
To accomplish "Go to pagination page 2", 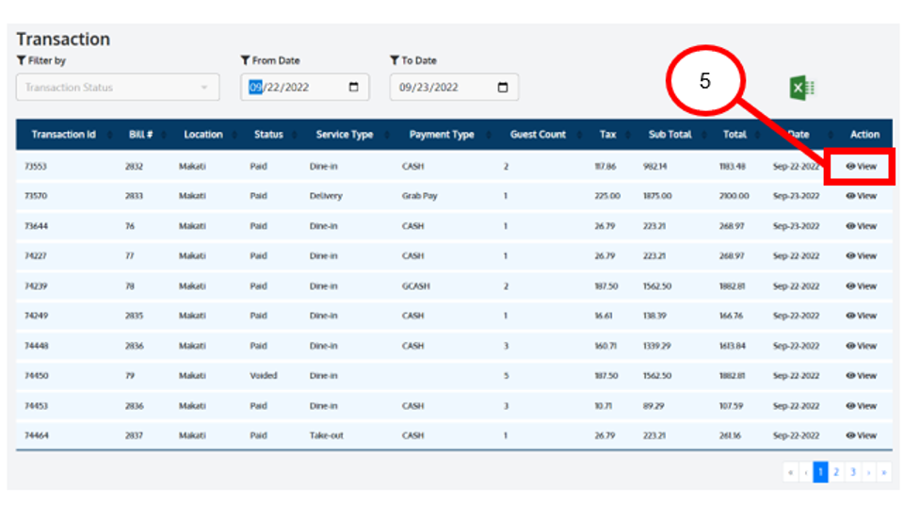I will point(836,472).
